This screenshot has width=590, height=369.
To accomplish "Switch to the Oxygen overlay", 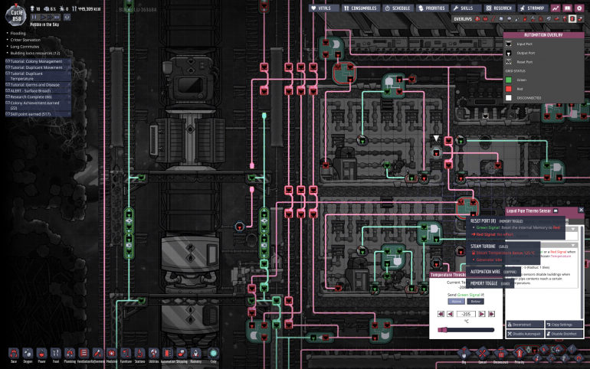I will (x=477, y=19).
